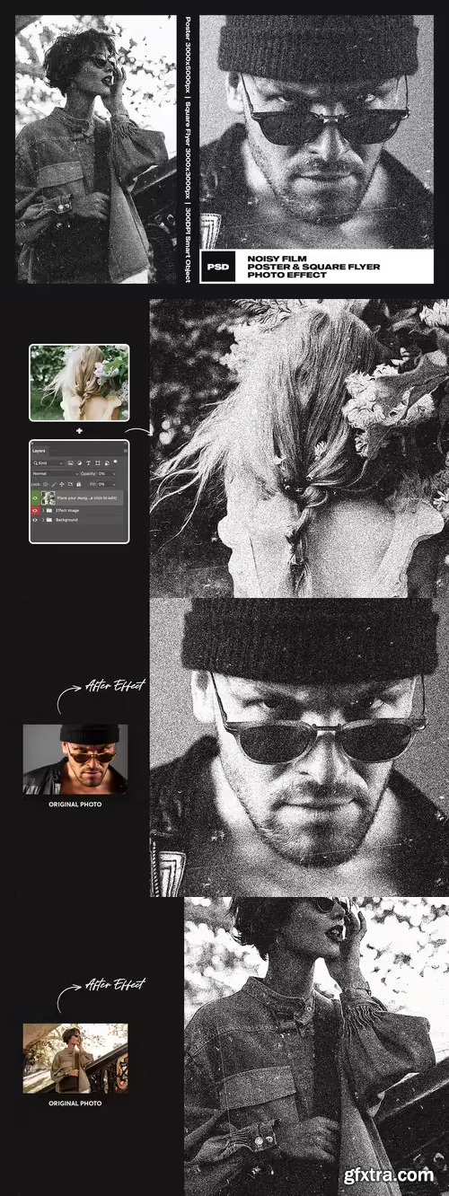Filter layers by adjustment layer icon
The width and height of the screenshot is (449, 1196).
pos(79,463)
